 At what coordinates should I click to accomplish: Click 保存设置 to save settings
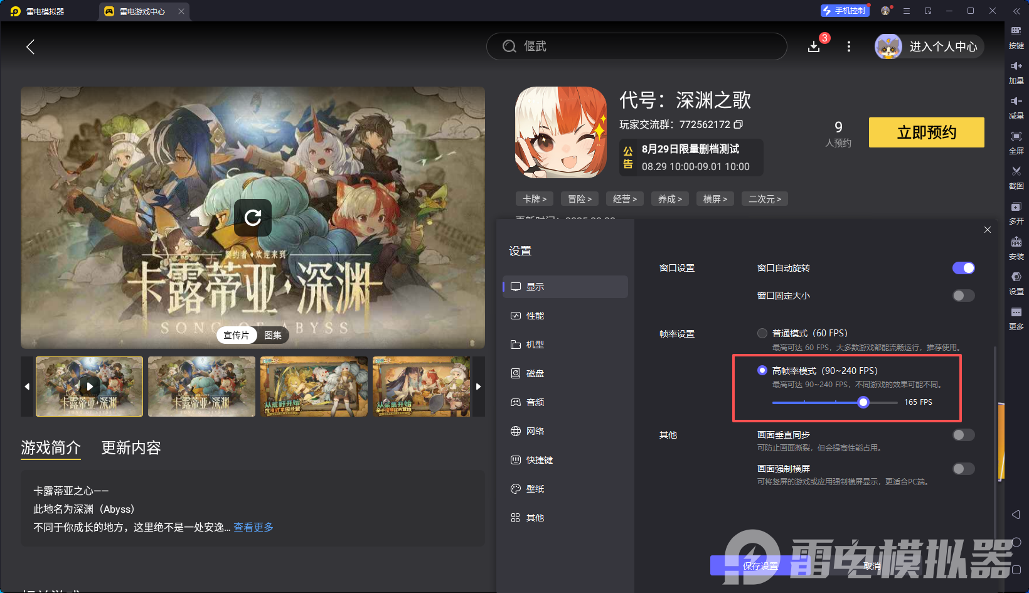click(x=760, y=565)
